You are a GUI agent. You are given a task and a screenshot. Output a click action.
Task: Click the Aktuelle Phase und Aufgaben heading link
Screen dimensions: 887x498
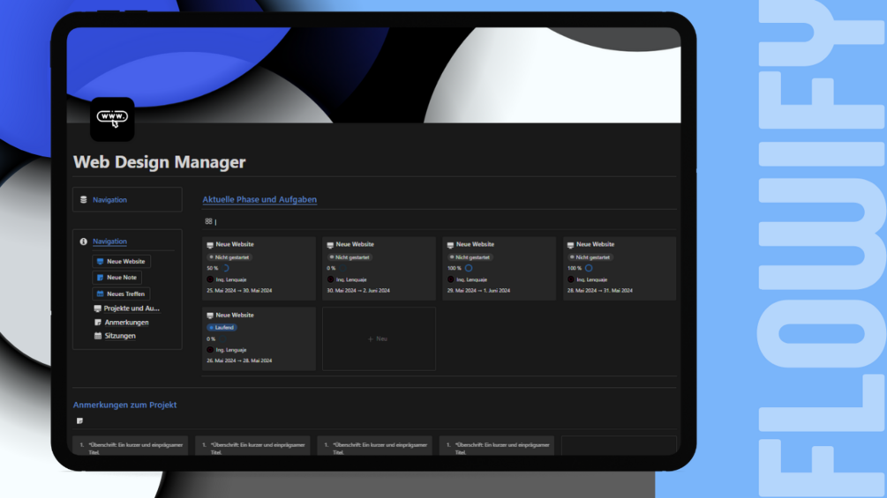[x=259, y=199]
